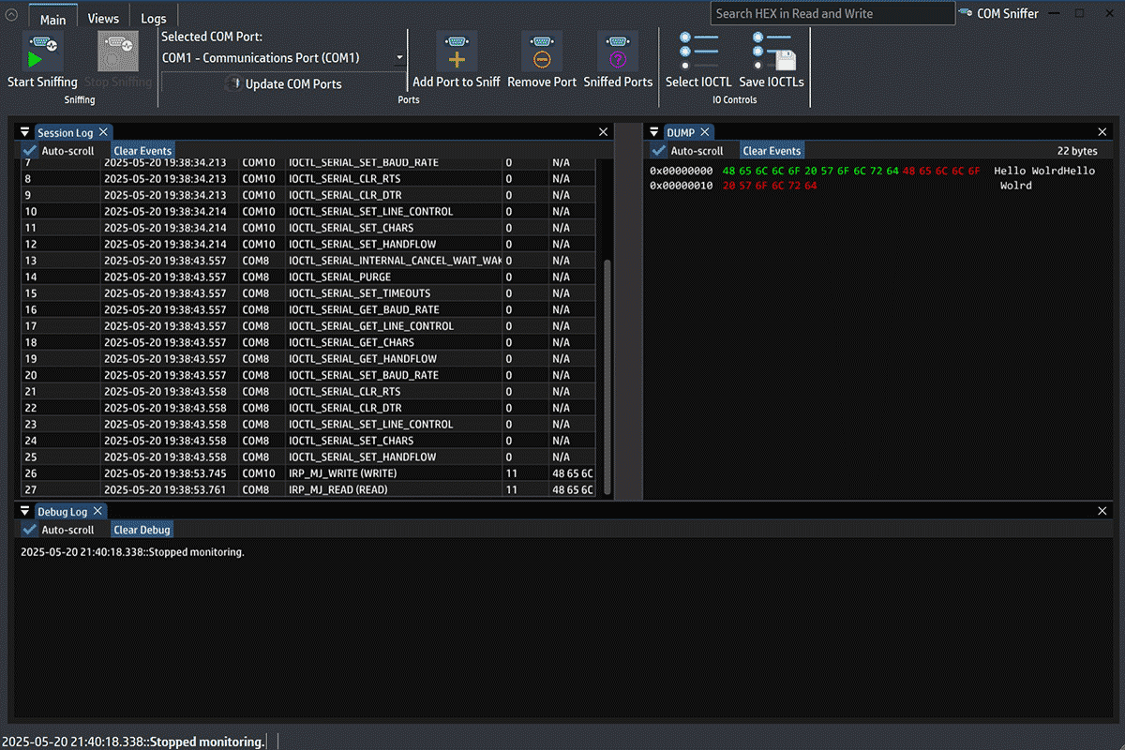The width and height of the screenshot is (1125, 750).
Task: Toggle Auto-scroll in Session Log
Action: coord(29,151)
